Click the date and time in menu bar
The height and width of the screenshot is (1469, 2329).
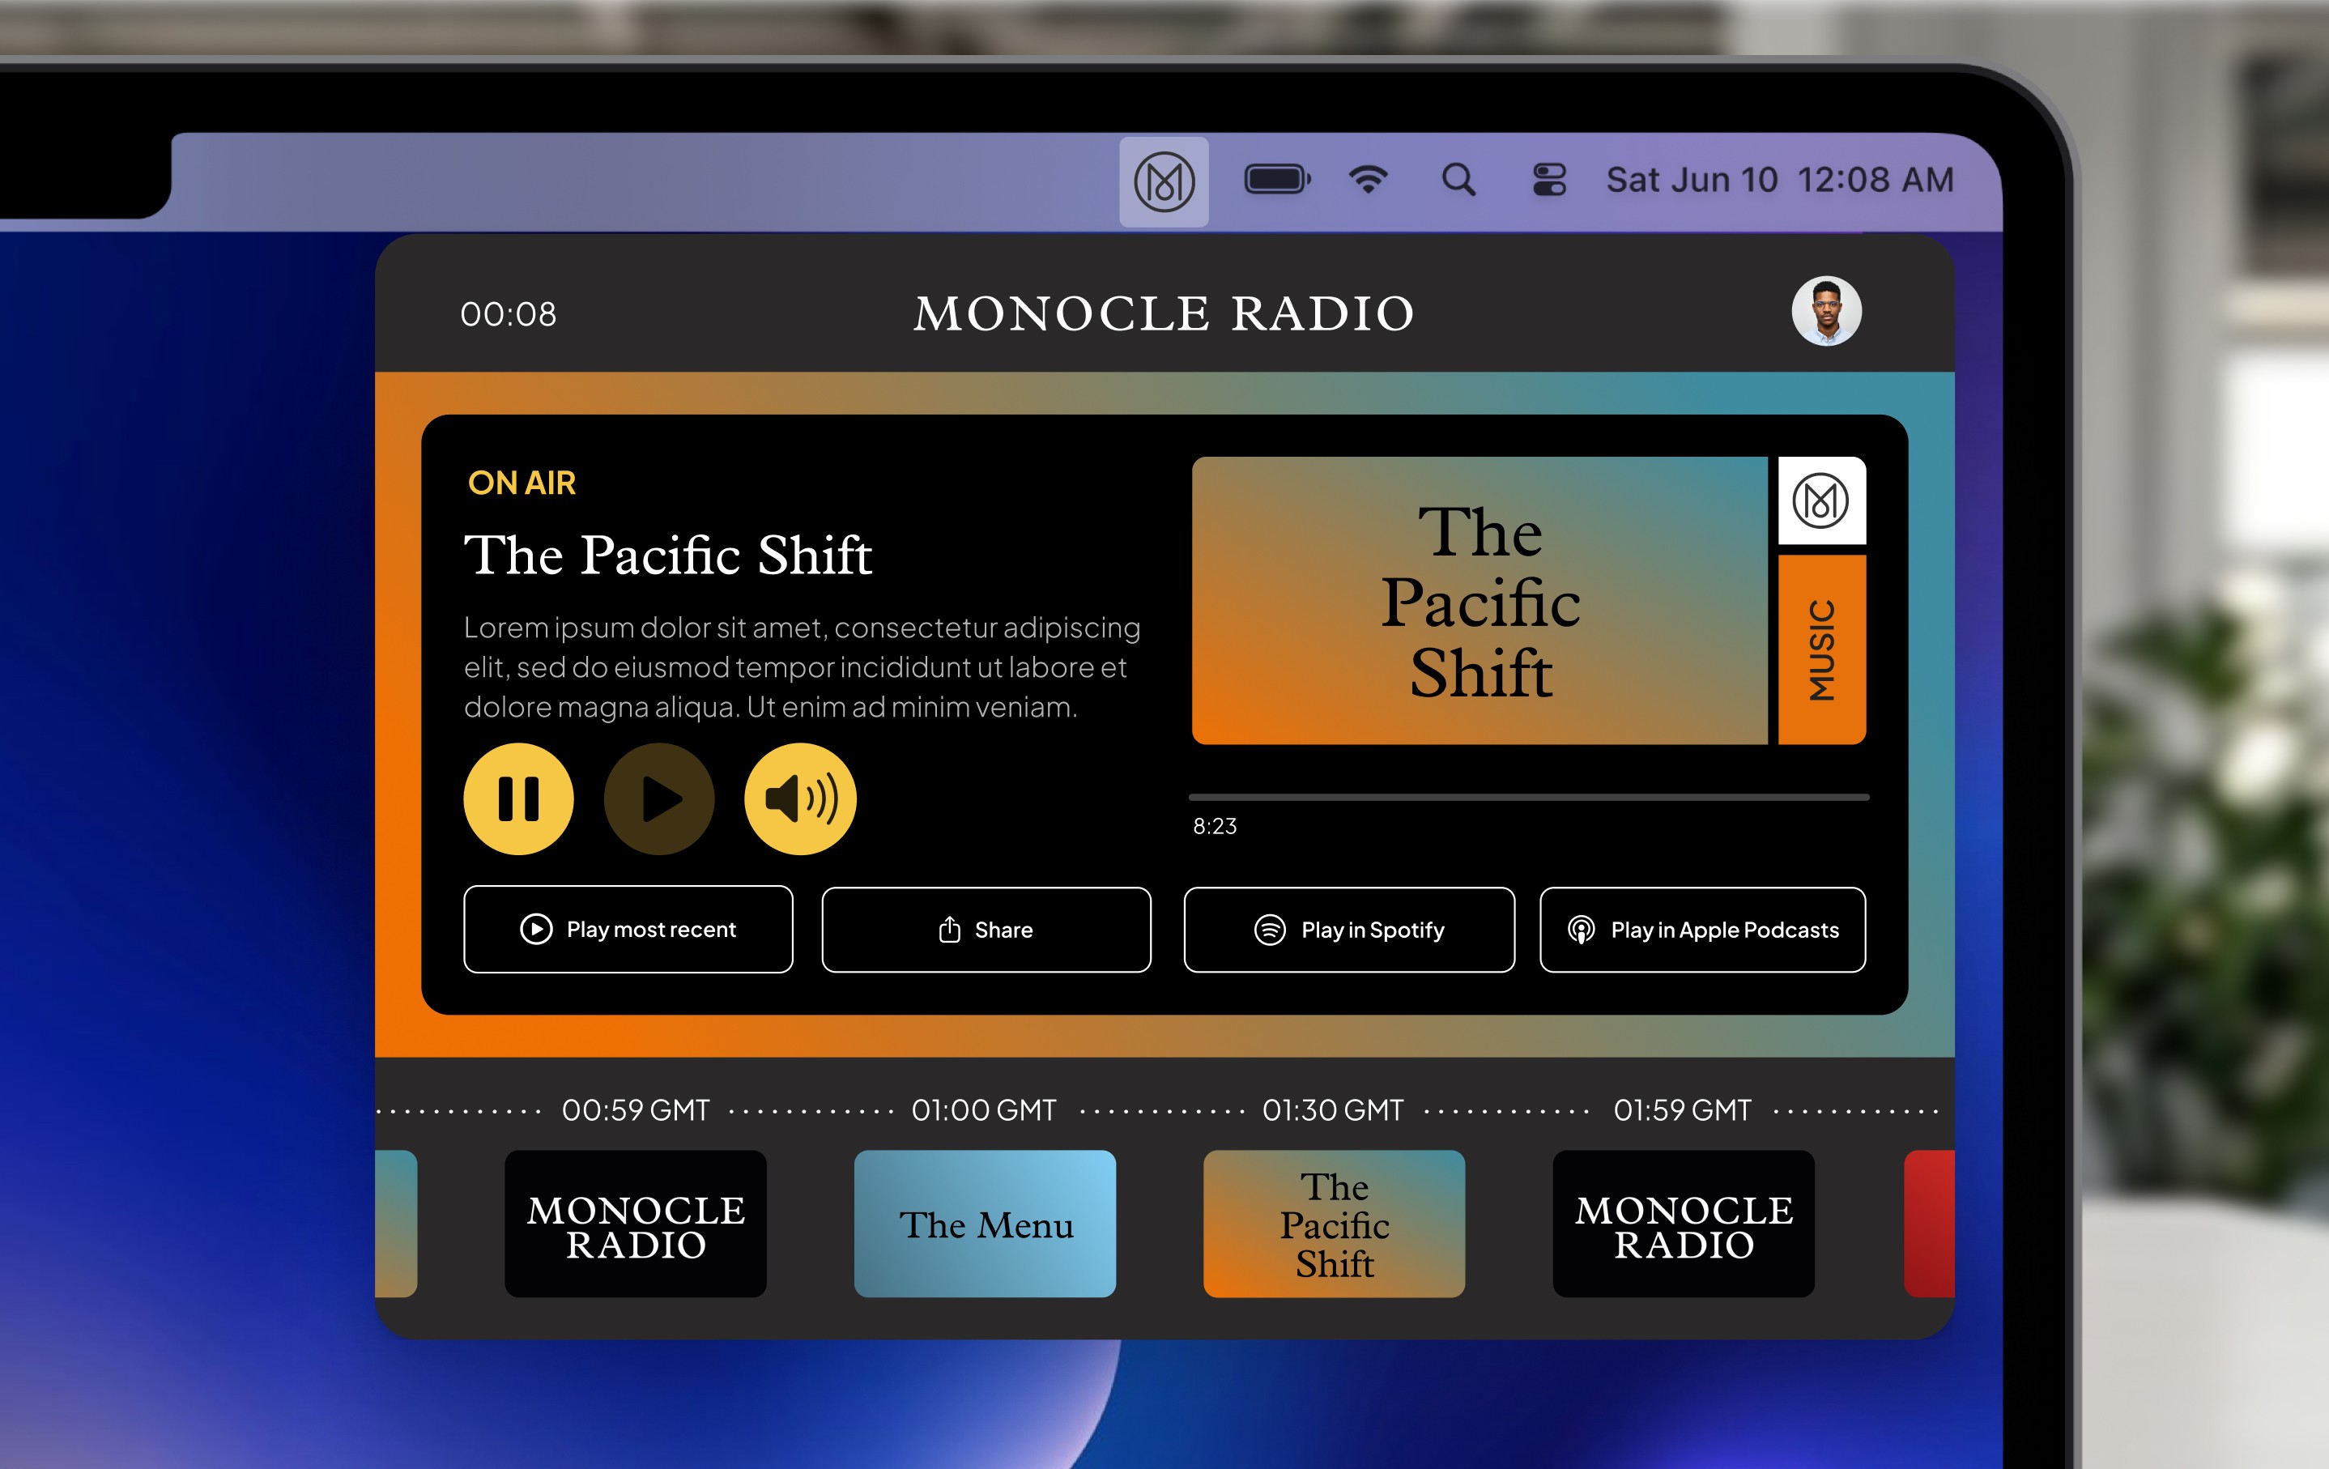(x=1780, y=180)
